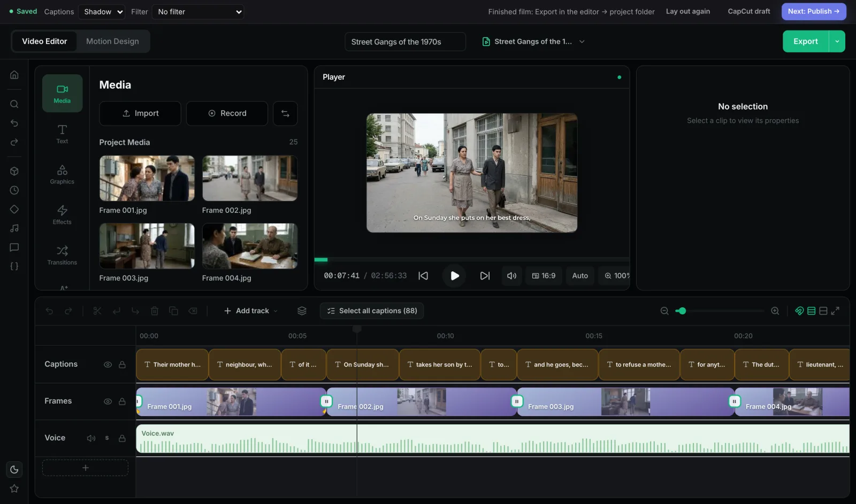Click the Record button
The width and height of the screenshot is (856, 504).
click(227, 113)
